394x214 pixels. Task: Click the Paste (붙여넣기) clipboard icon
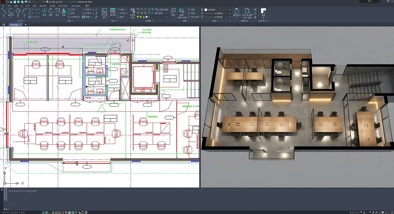tap(237, 11)
